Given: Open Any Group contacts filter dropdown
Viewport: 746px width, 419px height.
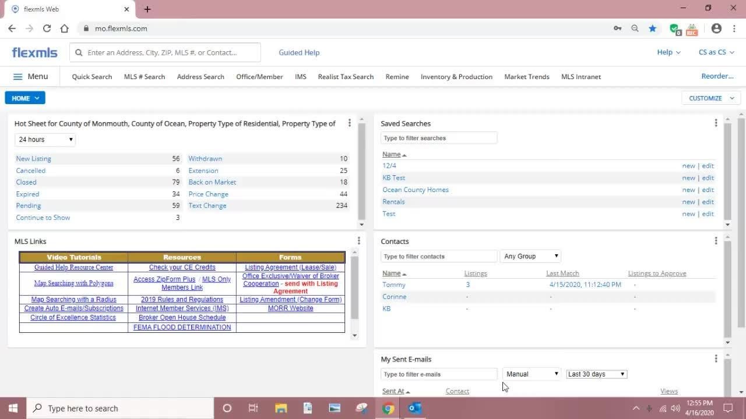Looking at the screenshot, I should [x=530, y=256].
